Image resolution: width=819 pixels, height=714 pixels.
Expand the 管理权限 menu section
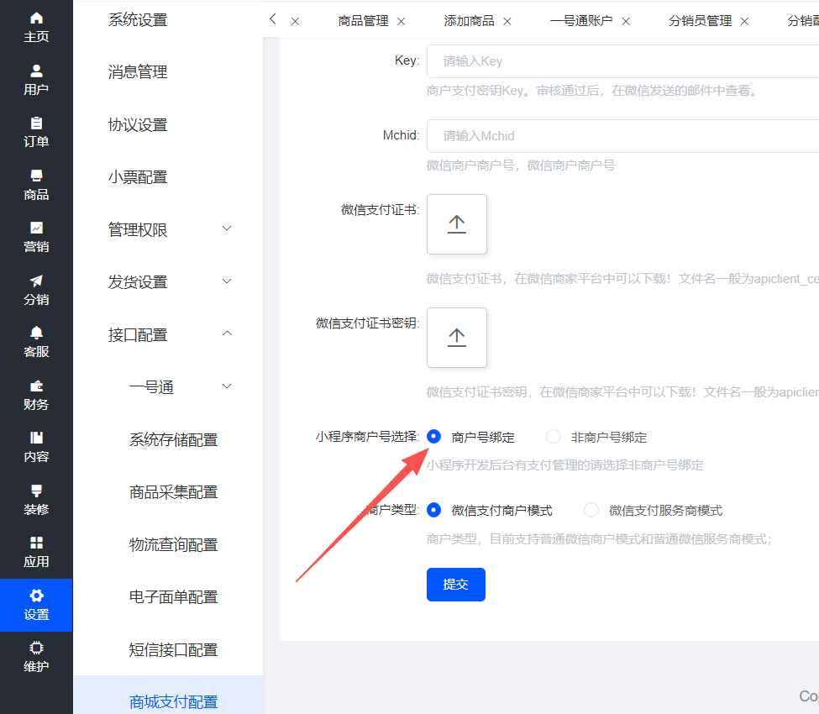tap(168, 229)
